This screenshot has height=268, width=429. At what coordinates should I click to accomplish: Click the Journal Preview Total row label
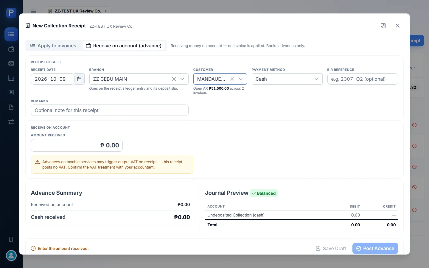click(x=212, y=225)
